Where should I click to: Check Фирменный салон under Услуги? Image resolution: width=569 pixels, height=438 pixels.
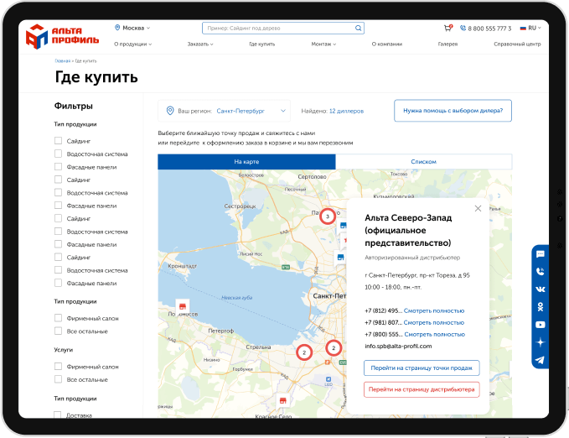(58, 367)
